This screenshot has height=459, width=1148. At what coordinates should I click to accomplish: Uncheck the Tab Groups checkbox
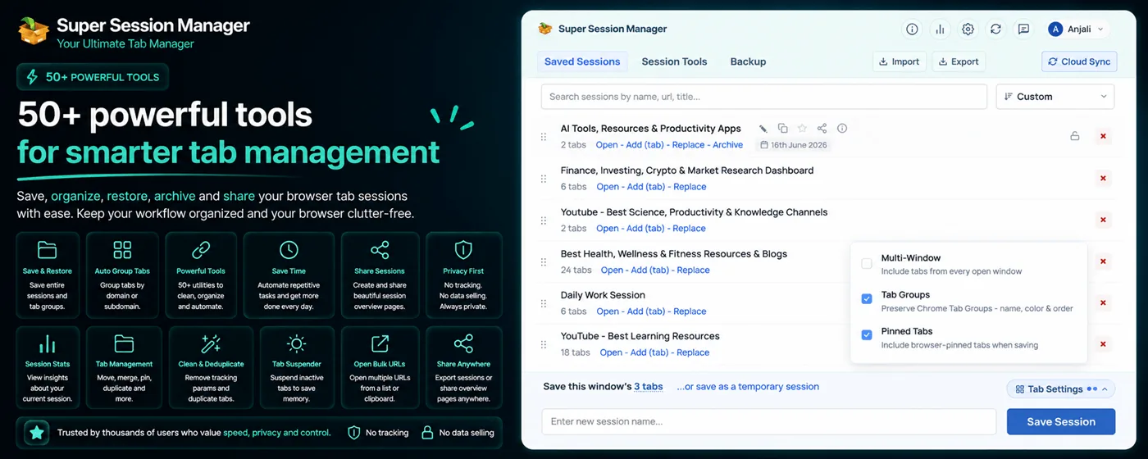(867, 299)
